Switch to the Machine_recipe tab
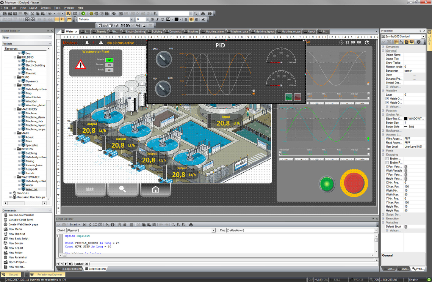The width and height of the screenshot is (432, 282). (291, 32)
